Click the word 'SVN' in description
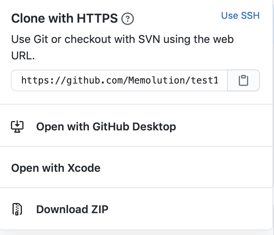 click(149, 39)
